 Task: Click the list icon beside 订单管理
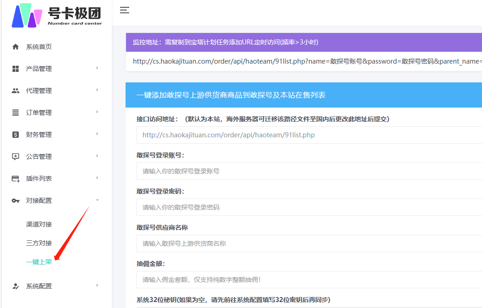point(16,113)
